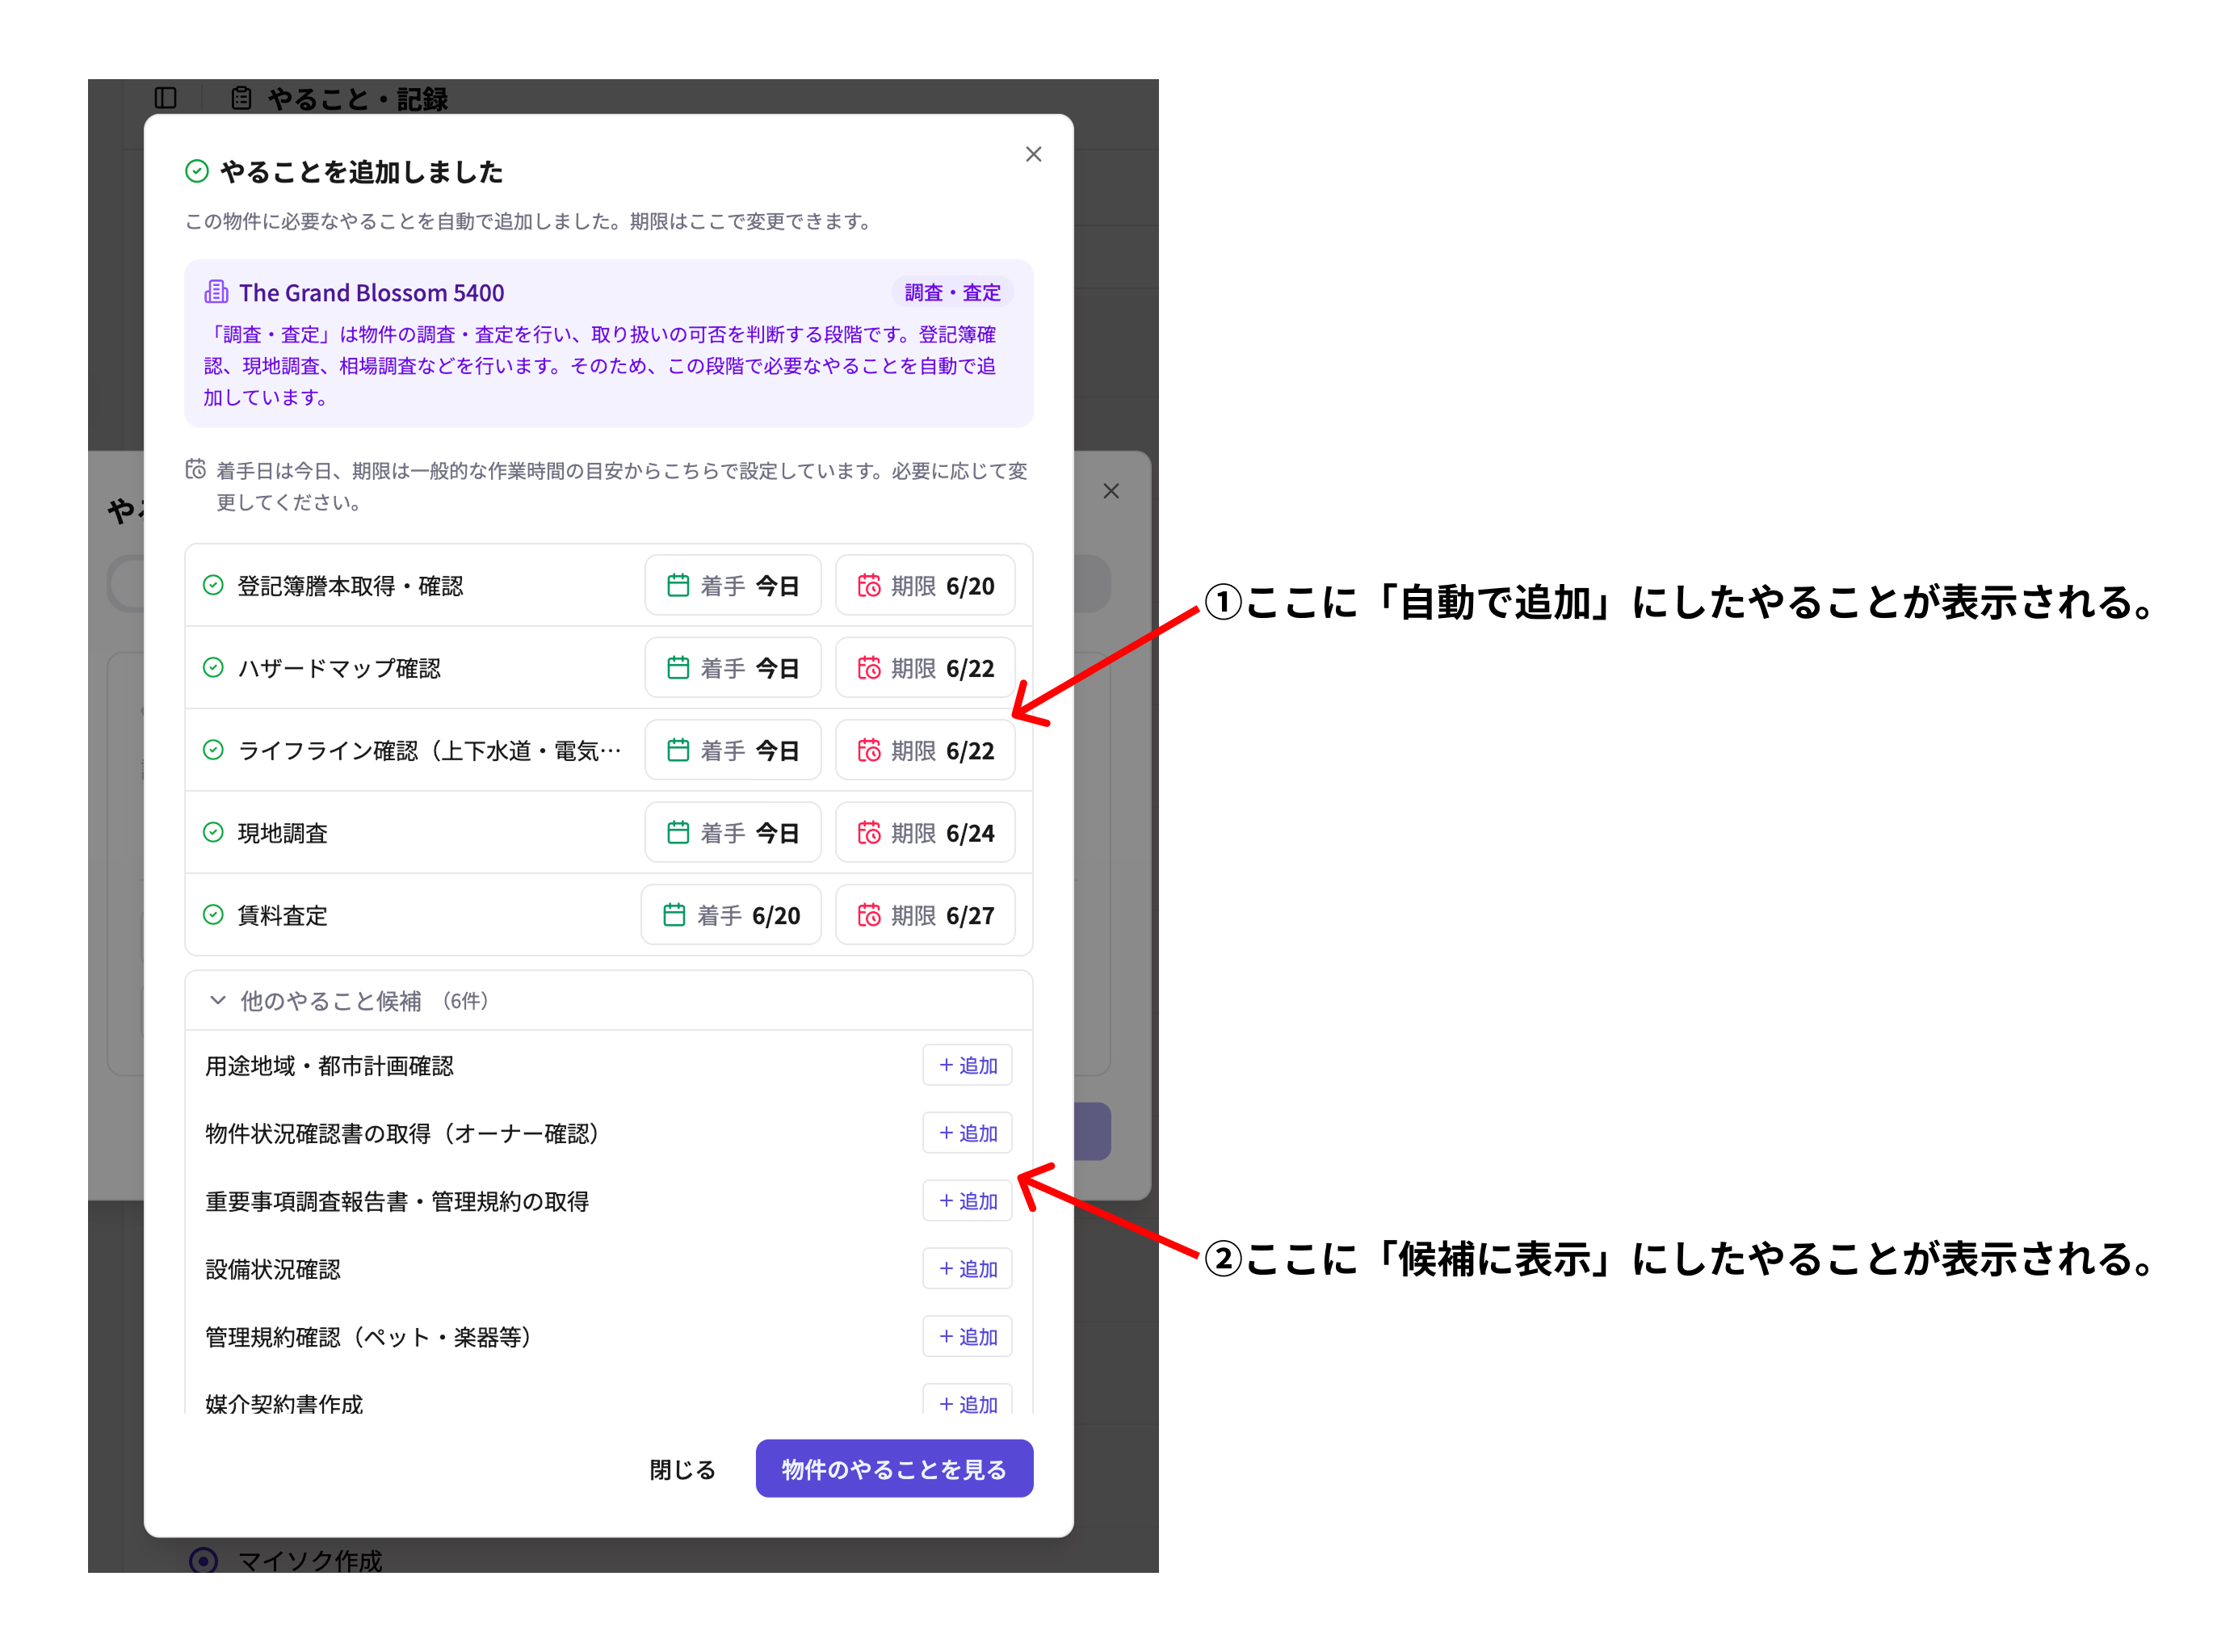Click 現地調査 task name

282,833
